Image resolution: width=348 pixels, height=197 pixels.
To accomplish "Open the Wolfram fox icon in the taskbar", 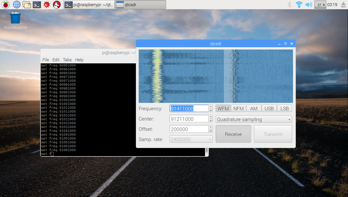I will click(56, 4).
